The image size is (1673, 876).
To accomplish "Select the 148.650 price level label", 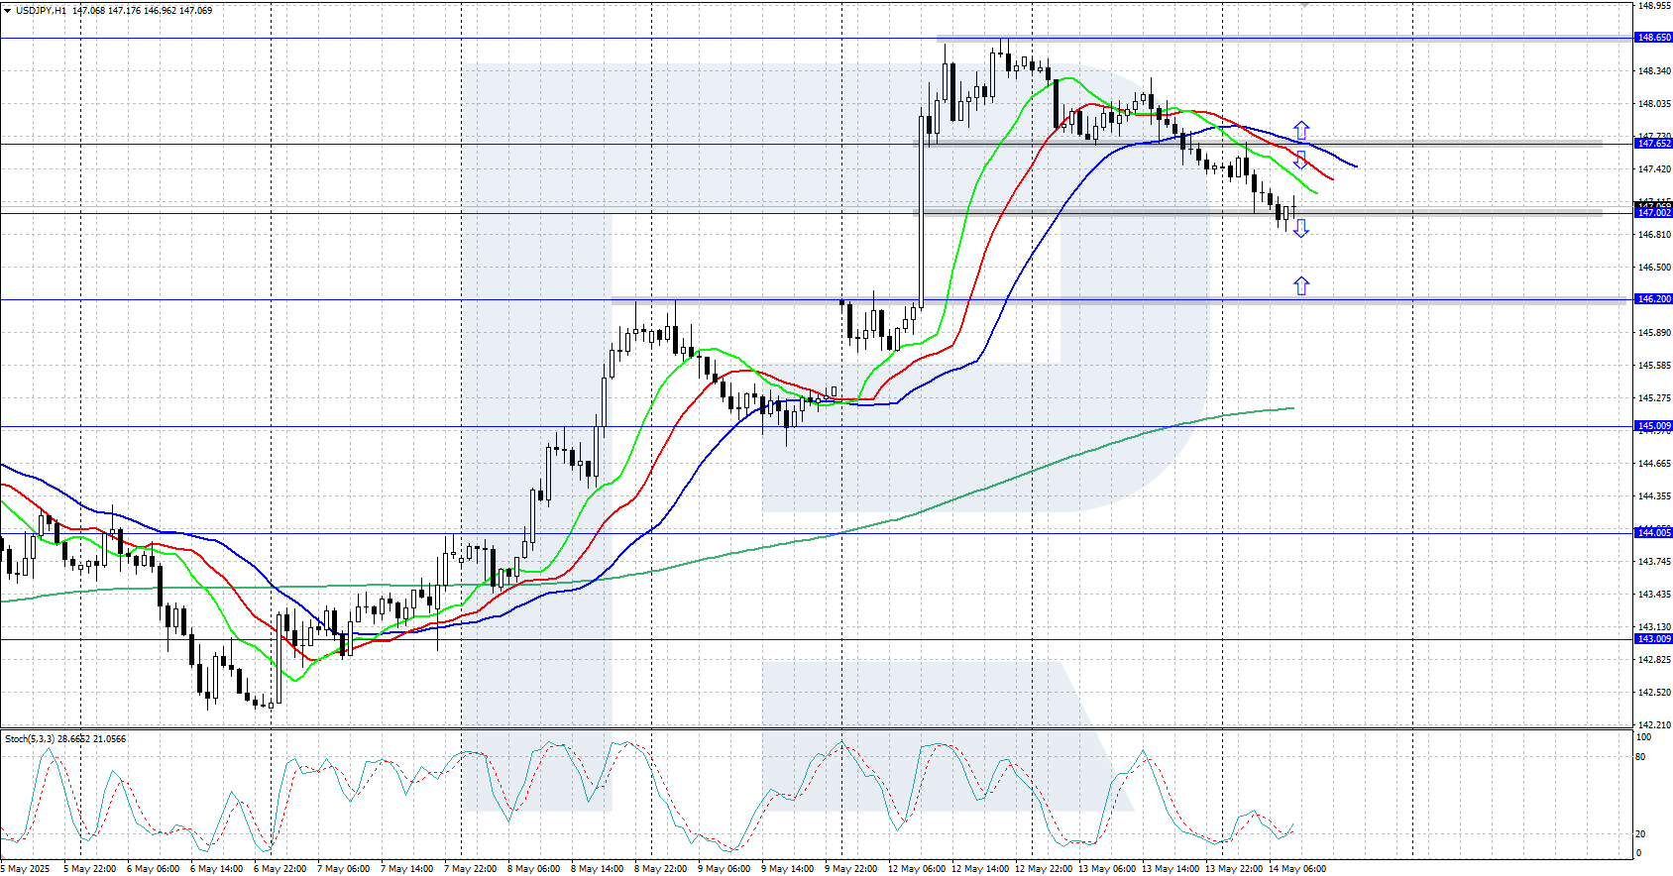I will [1653, 38].
